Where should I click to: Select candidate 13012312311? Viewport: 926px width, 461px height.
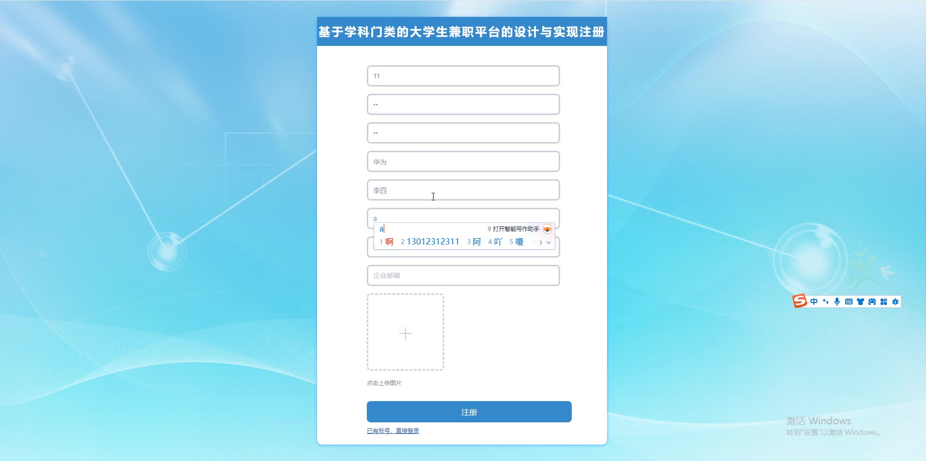coord(430,242)
